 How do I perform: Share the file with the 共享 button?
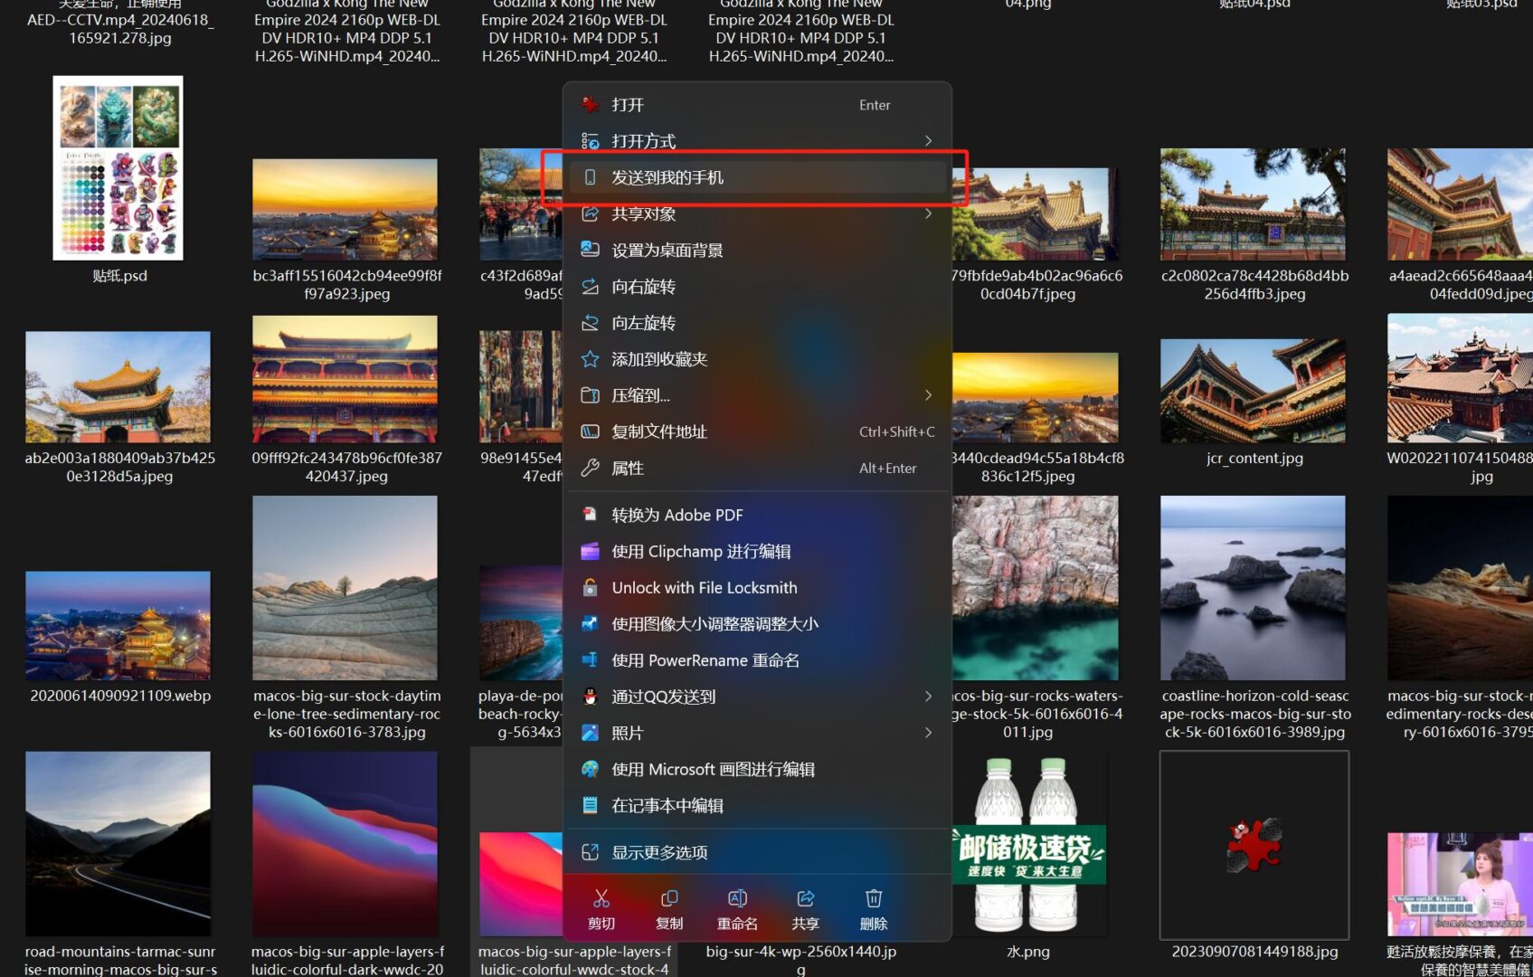(x=805, y=909)
